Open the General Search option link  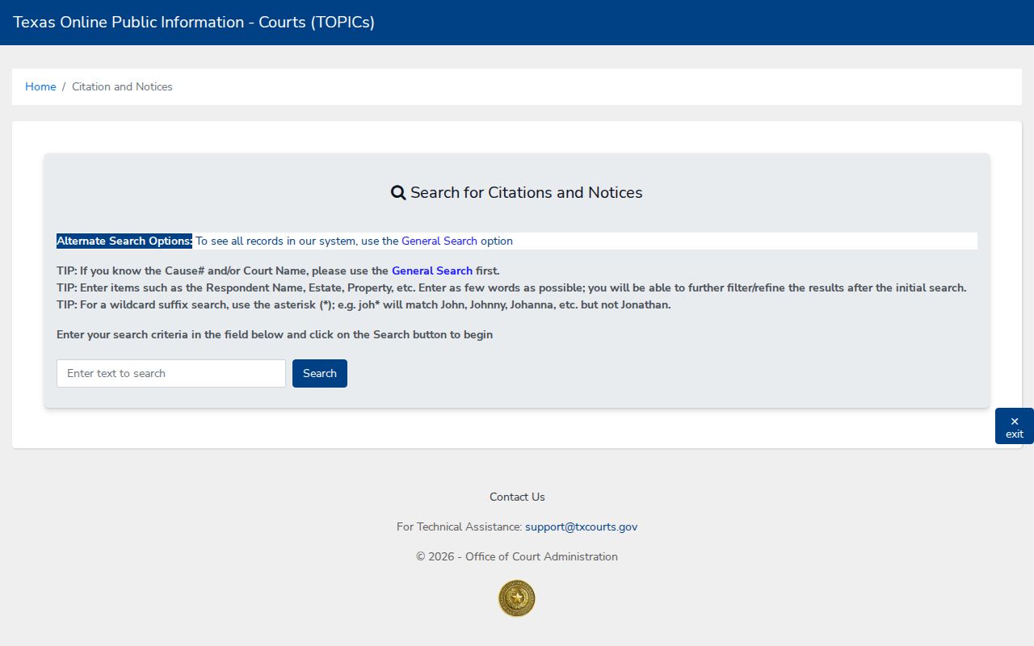(439, 241)
